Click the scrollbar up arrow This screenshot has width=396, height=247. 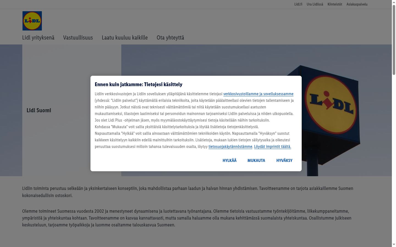point(394,2)
